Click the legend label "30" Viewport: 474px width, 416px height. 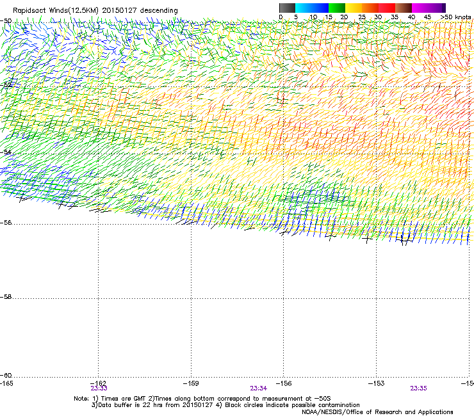(378, 17)
